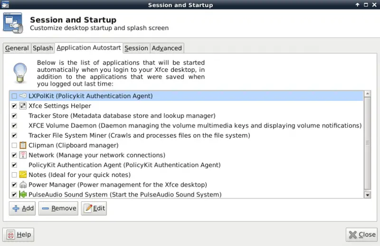Click the lightbulb hint icon
This screenshot has height=246, width=380.
(x=20, y=73)
